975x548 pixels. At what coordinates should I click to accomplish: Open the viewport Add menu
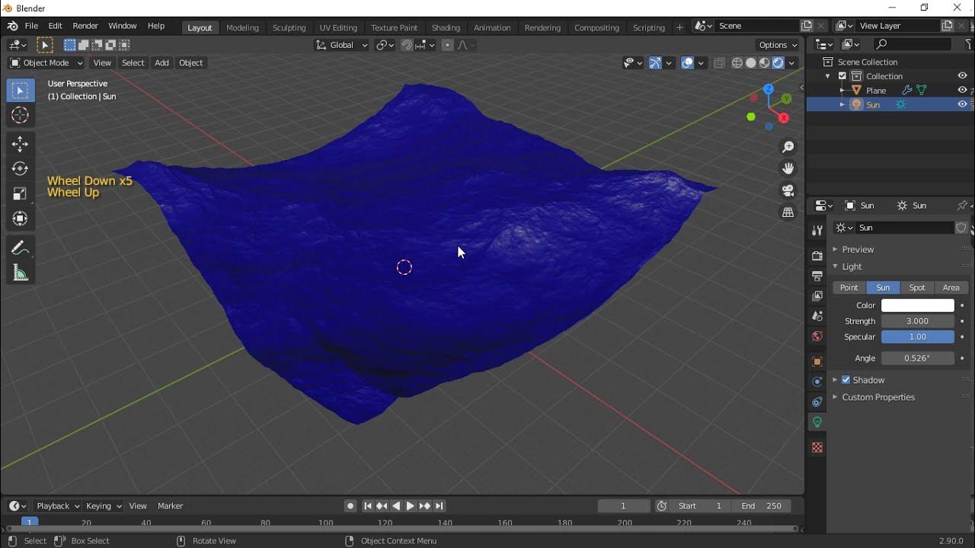(161, 63)
